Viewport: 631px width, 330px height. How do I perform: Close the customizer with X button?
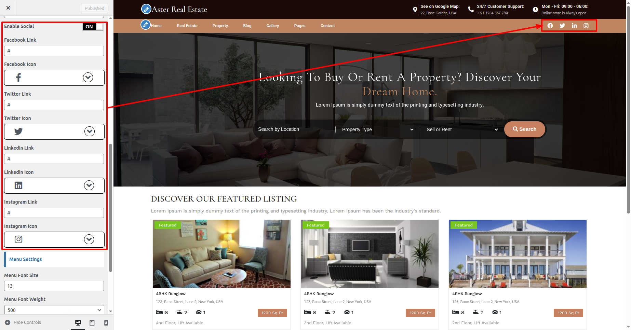8,8
